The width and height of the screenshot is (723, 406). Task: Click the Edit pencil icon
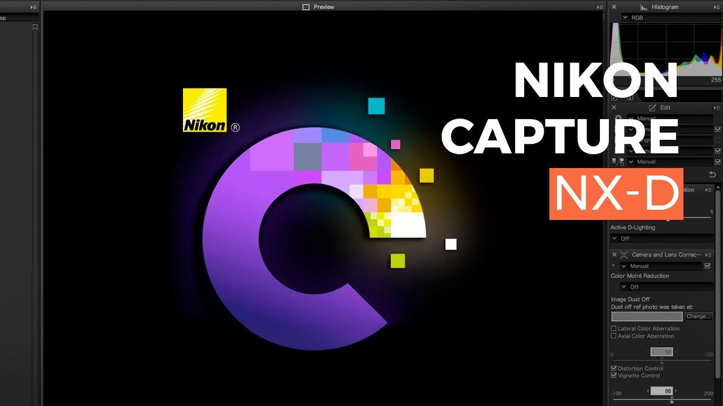click(652, 107)
